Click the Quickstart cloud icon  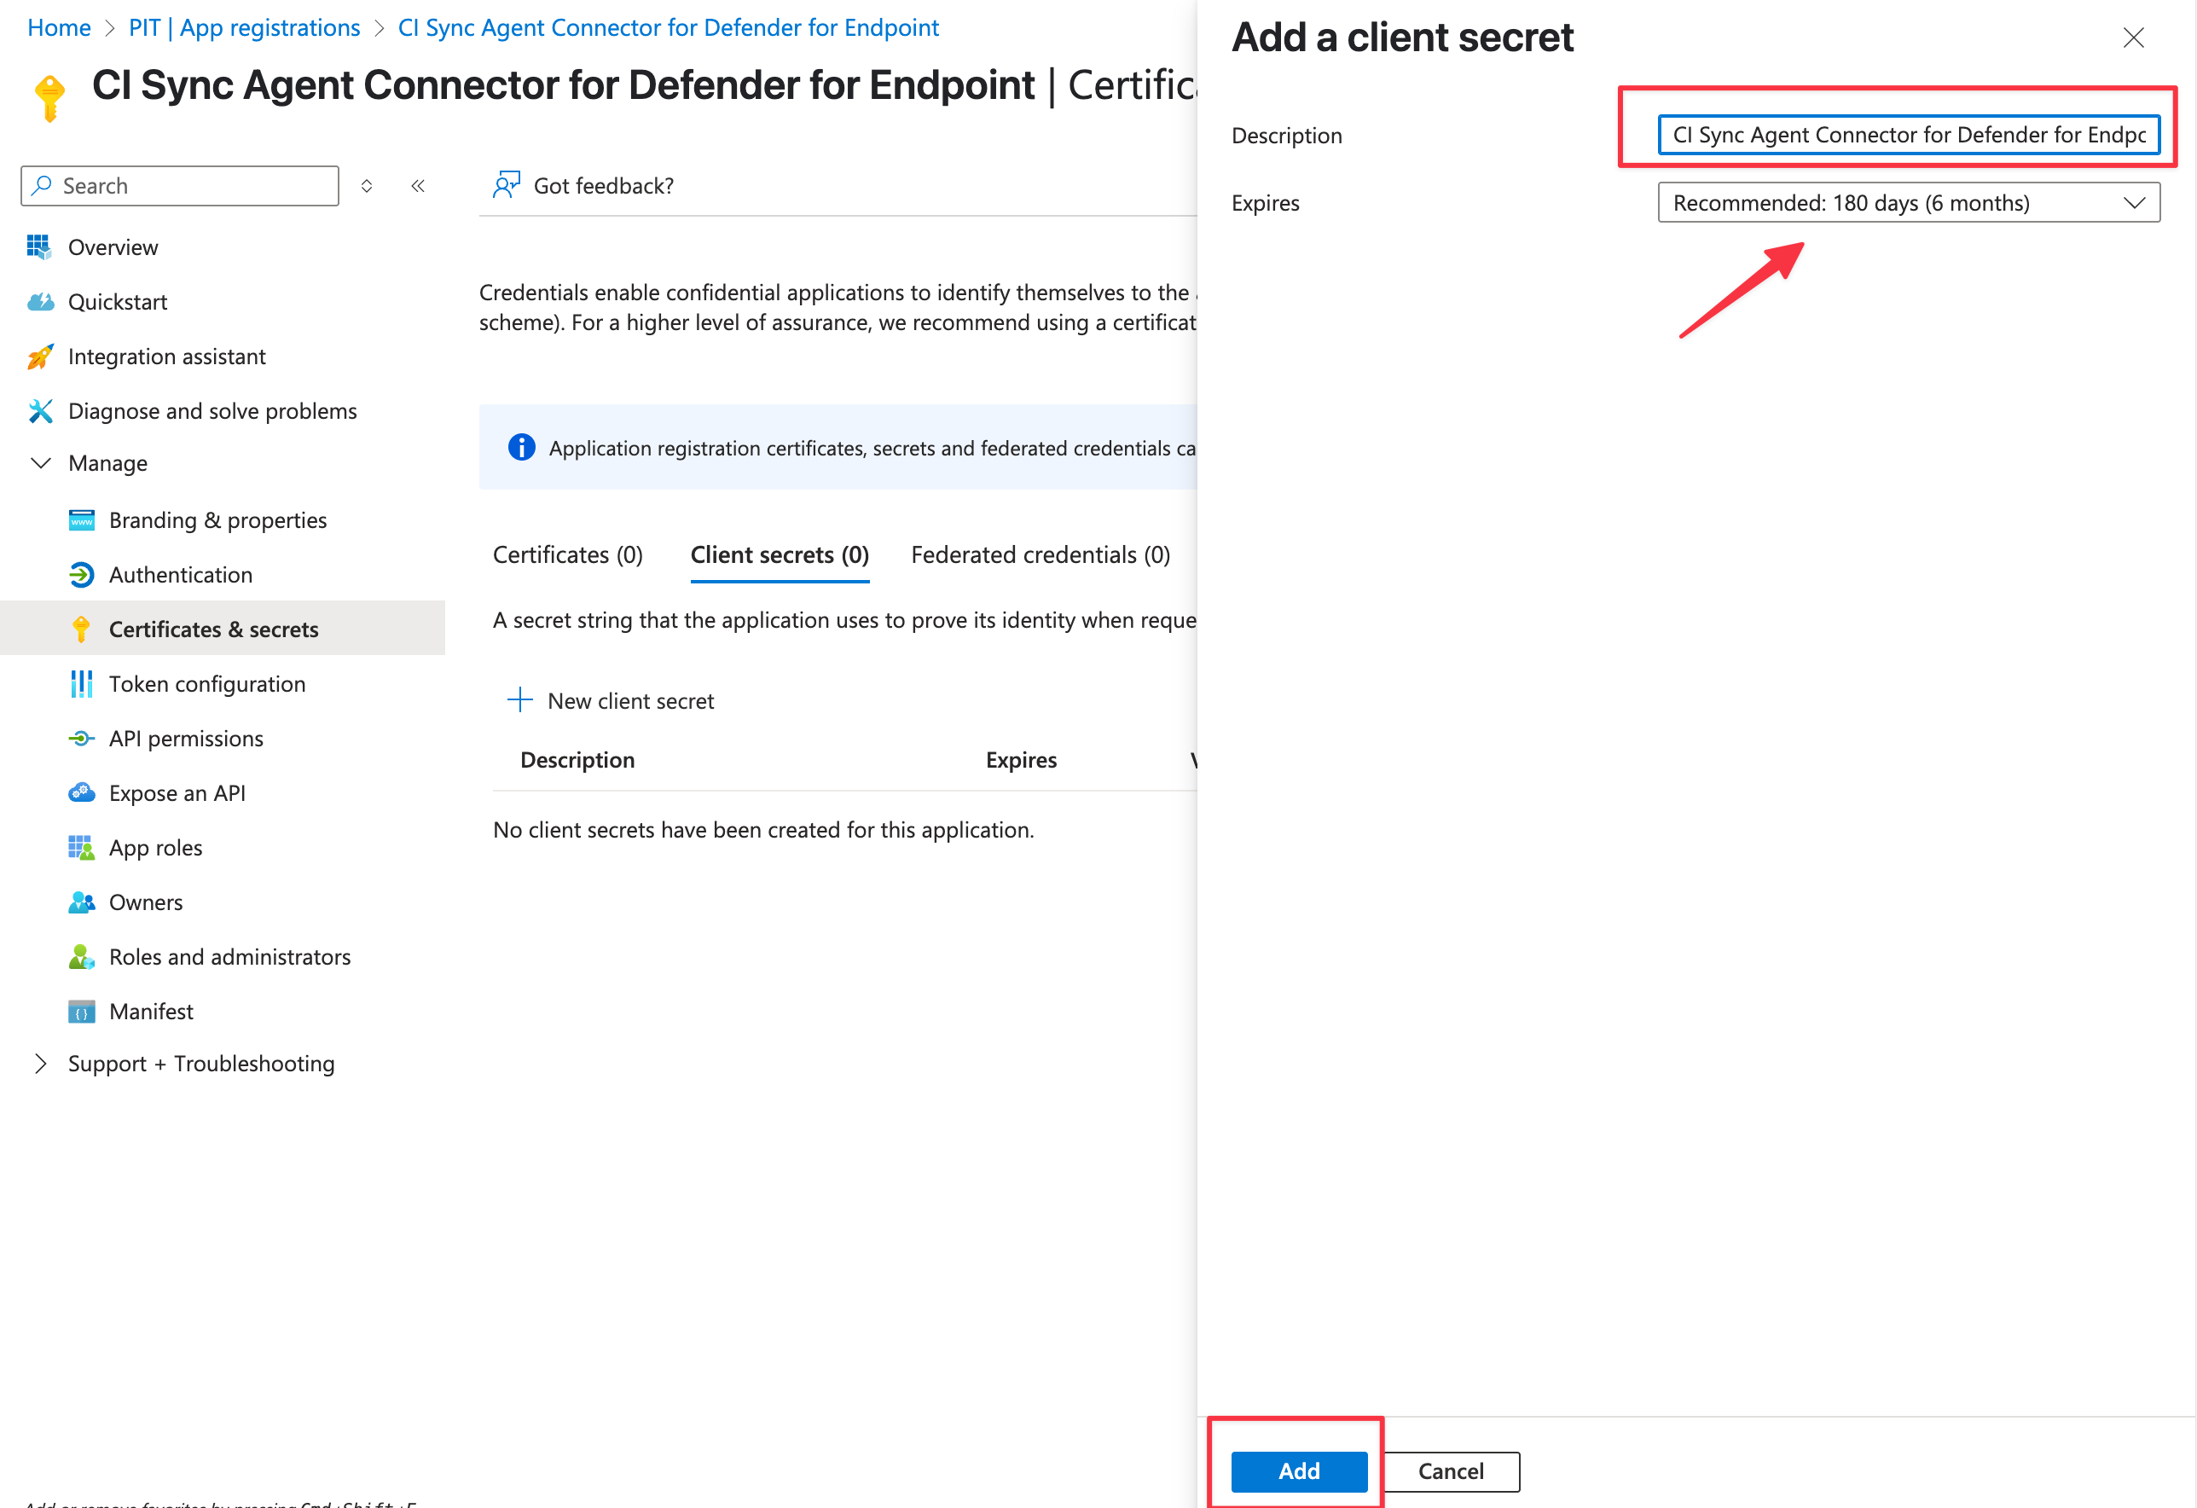[x=40, y=302]
